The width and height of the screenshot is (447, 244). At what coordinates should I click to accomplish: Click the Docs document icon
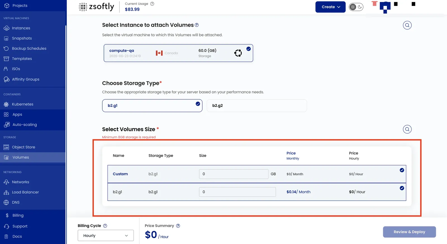pos(6,236)
